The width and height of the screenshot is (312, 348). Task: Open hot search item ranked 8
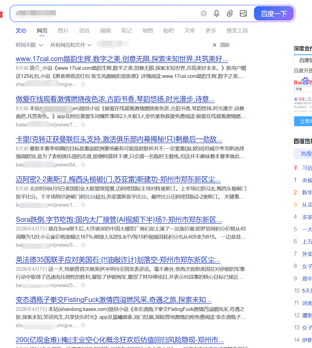[x=307, y=266]
